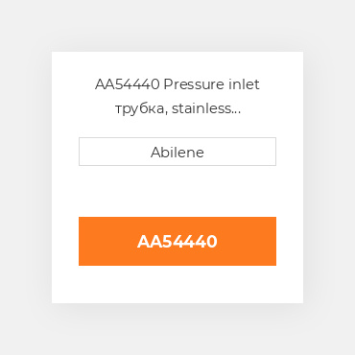Choose the Abilene option box
Viewport: 355px width, 355px height.
177,152
